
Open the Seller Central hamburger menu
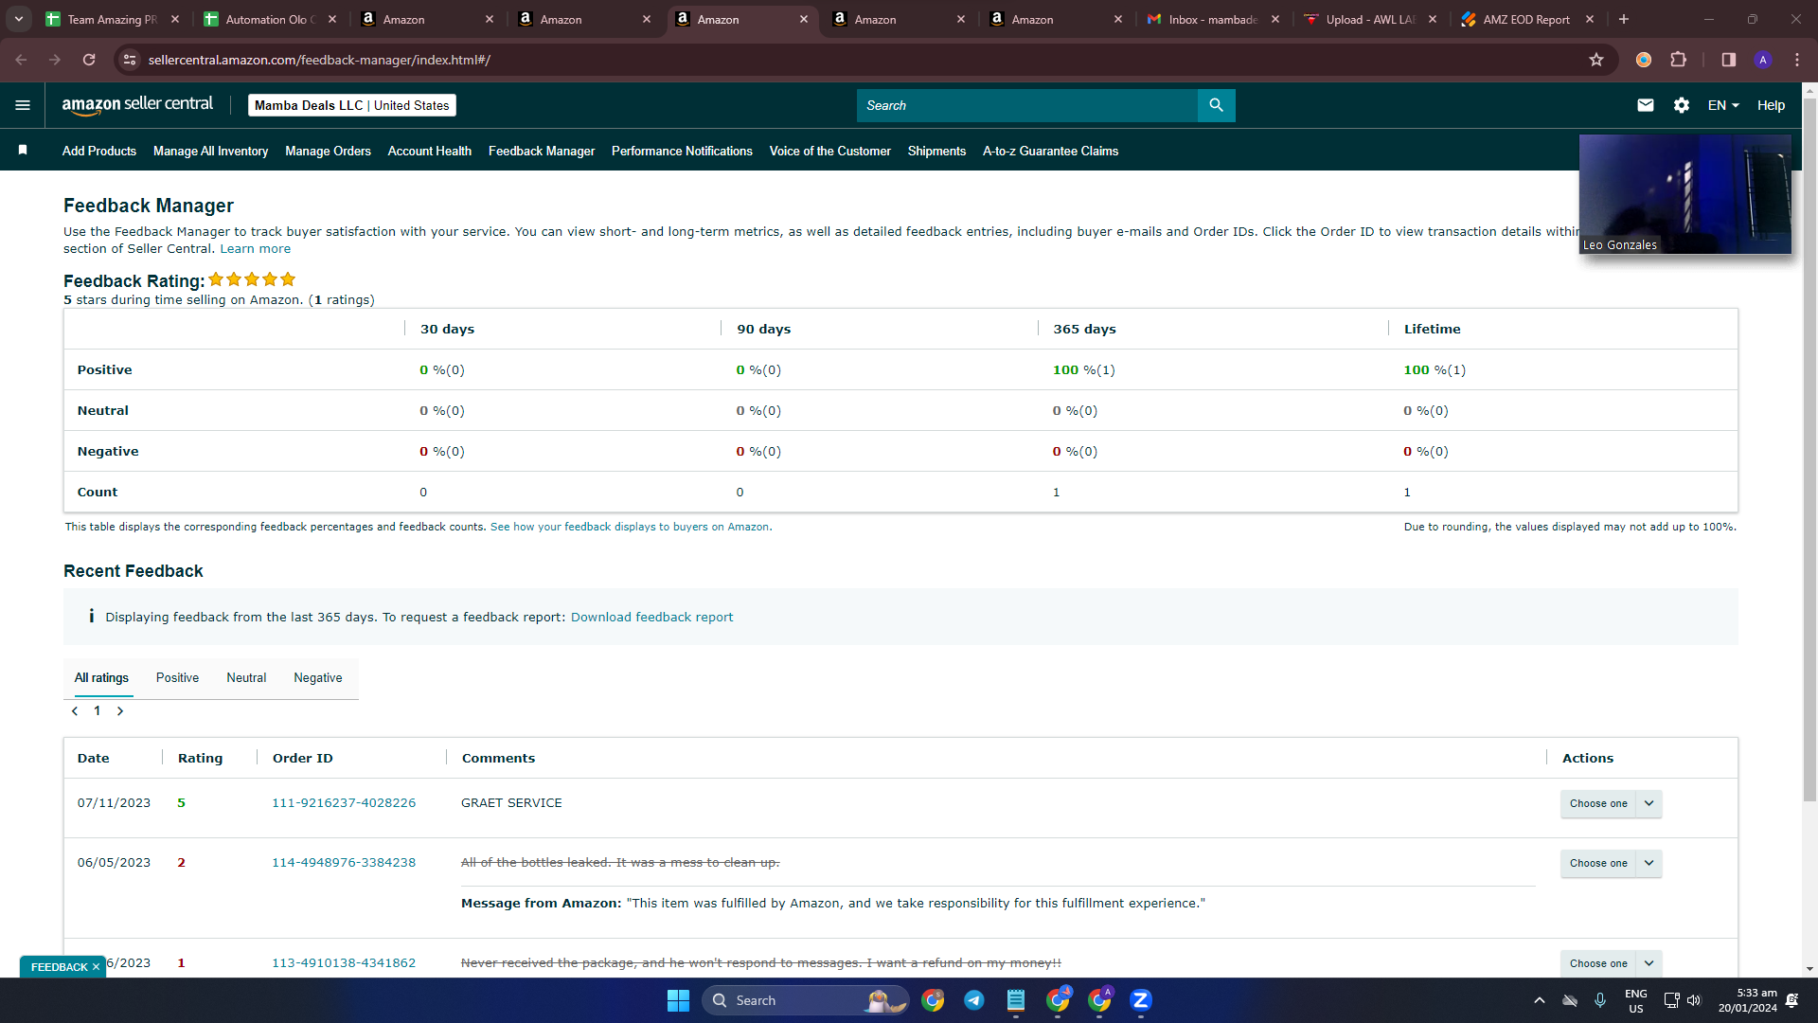(23, 105)
